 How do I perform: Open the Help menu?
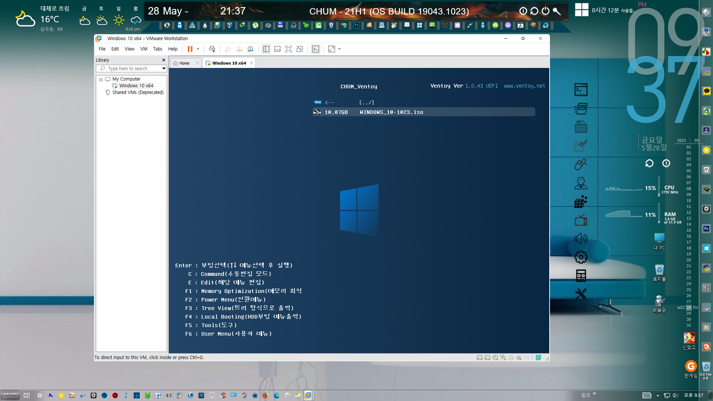click(173, 49)
